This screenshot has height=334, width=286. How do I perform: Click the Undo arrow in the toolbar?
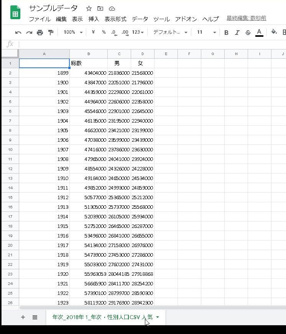(x=18, y=33)
